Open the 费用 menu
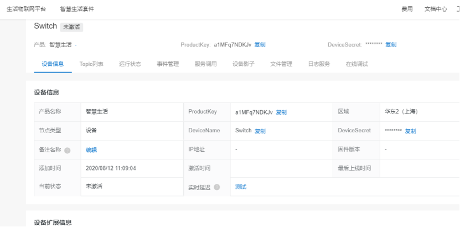 [407, 9]
